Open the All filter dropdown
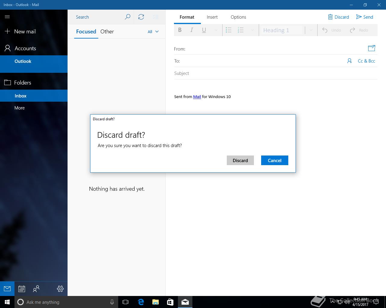This screenshot has width=386, height=308. (153, 32)
